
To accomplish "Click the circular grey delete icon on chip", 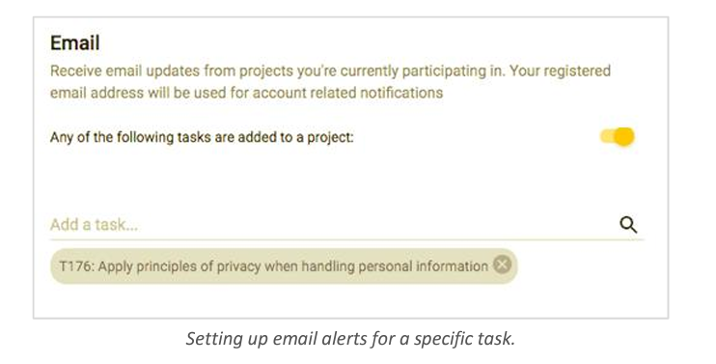I will (x=502, y=265).
